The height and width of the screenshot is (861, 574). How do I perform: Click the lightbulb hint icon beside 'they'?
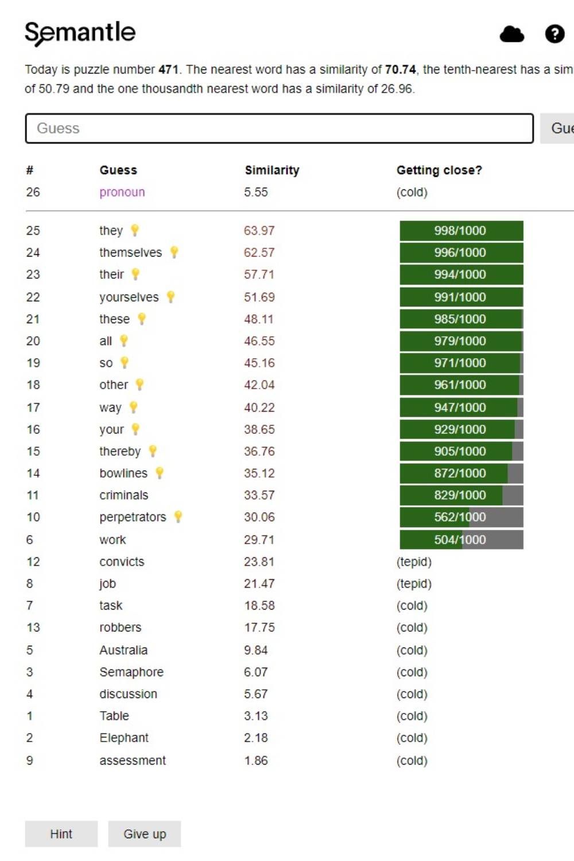click(x=135, y=230)
